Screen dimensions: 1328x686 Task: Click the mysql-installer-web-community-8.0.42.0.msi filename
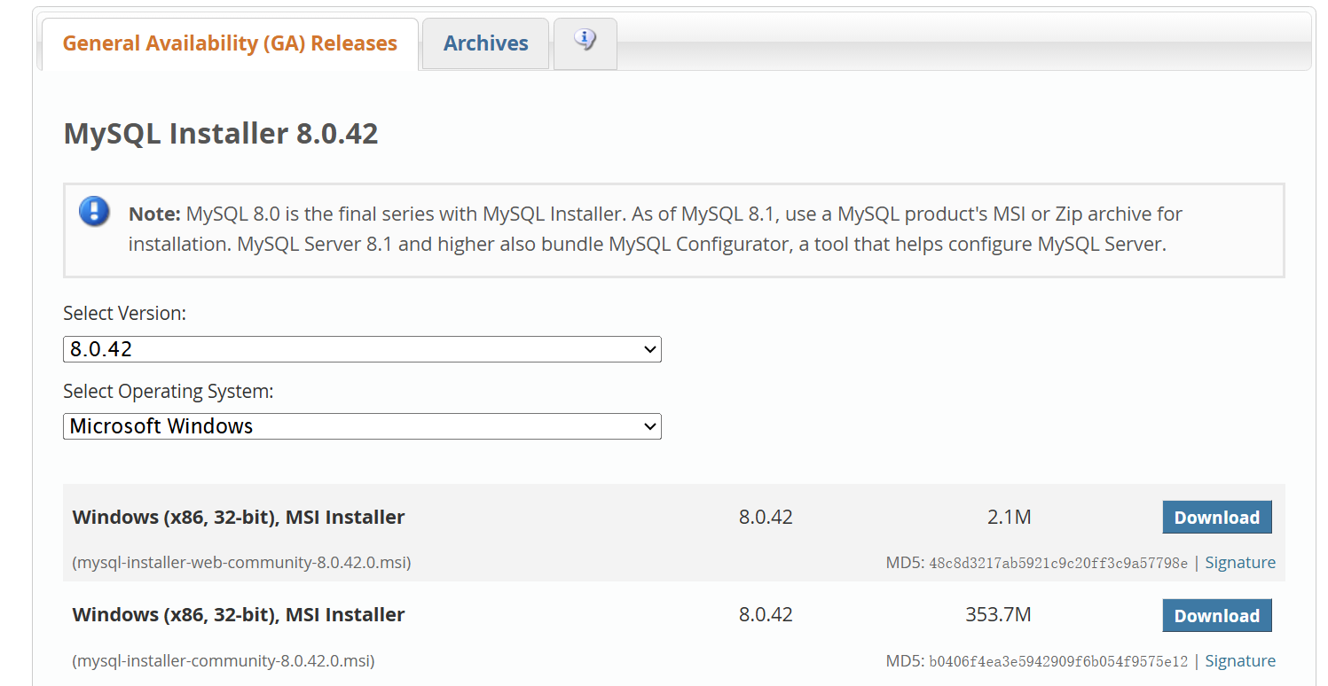pyautogui.click(x=241, y=563)
